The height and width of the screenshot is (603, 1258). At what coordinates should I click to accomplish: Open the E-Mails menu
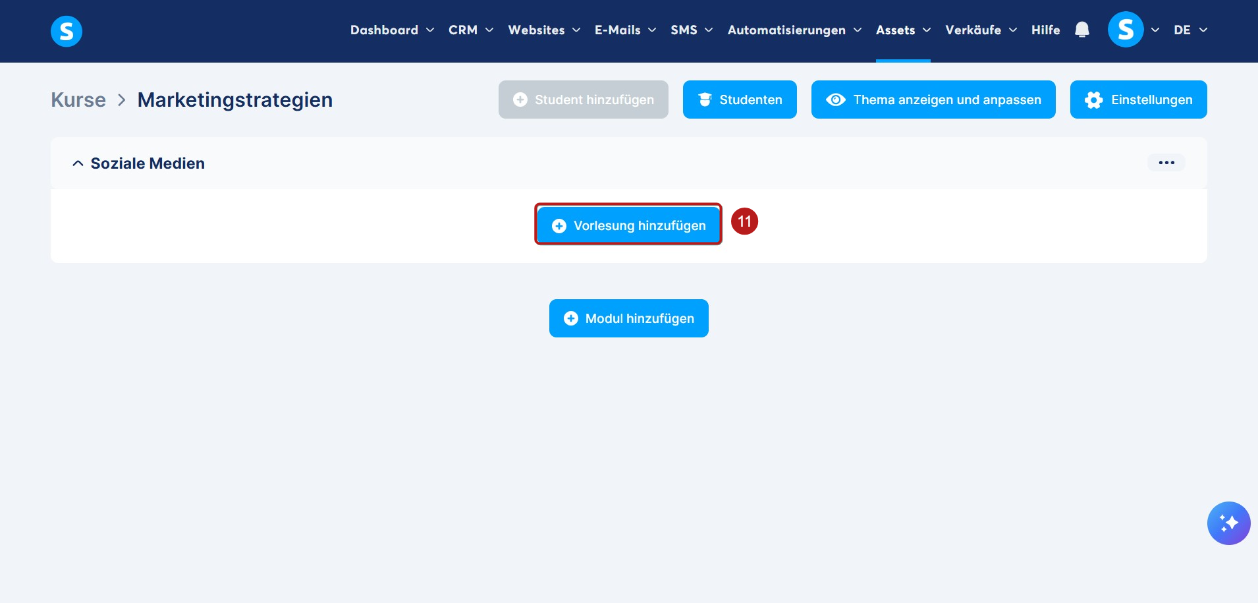[x=625, y=30]
